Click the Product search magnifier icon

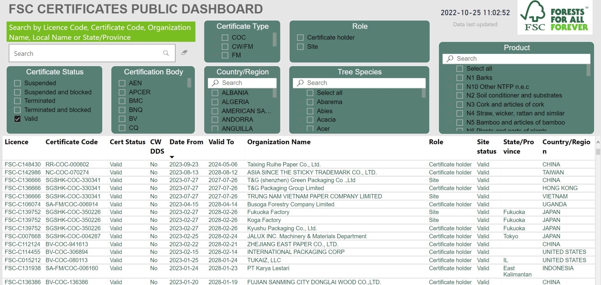point(450,59)
